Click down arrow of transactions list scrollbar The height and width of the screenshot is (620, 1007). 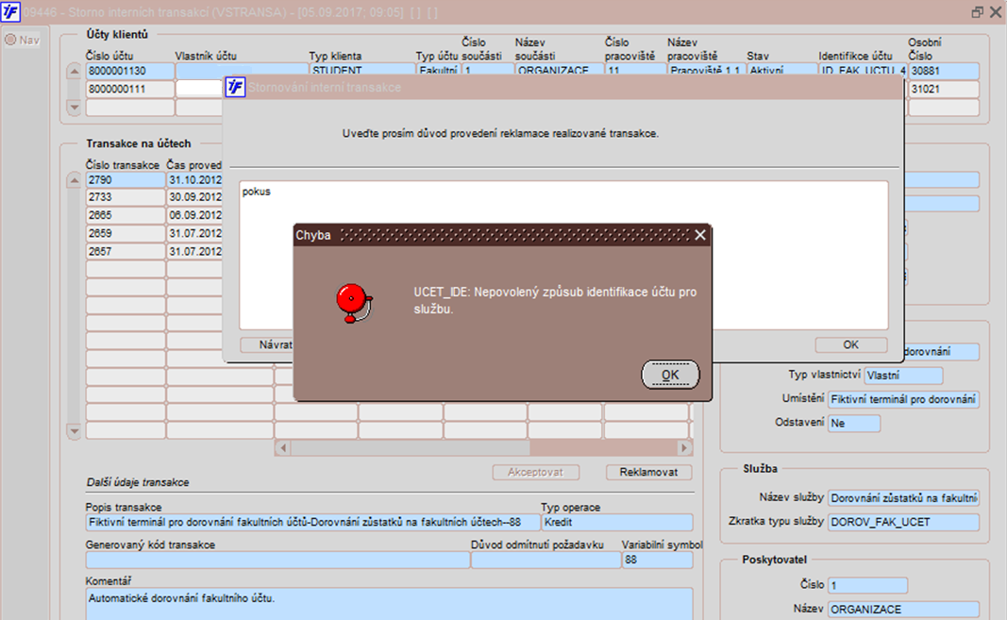pos(74,431)
